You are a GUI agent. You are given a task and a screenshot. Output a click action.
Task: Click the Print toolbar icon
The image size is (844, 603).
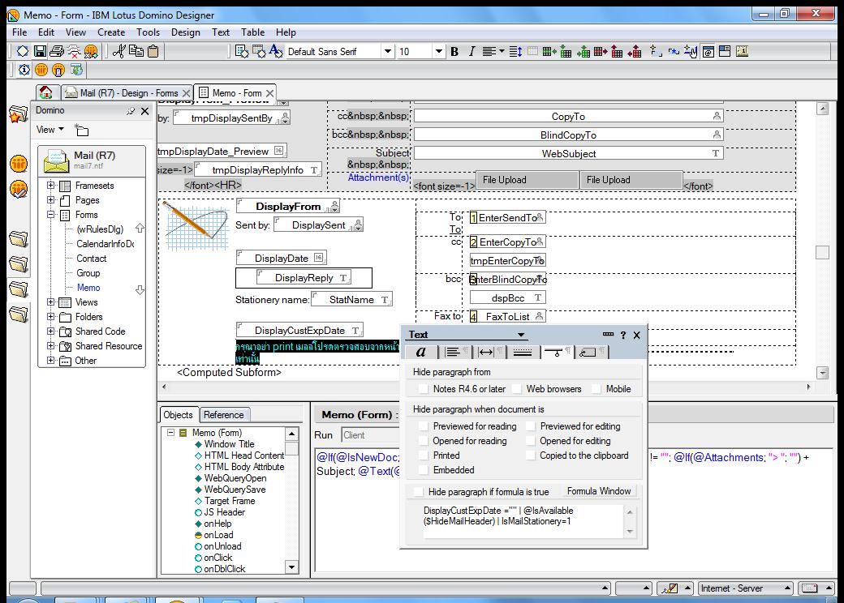click(57, 51)
